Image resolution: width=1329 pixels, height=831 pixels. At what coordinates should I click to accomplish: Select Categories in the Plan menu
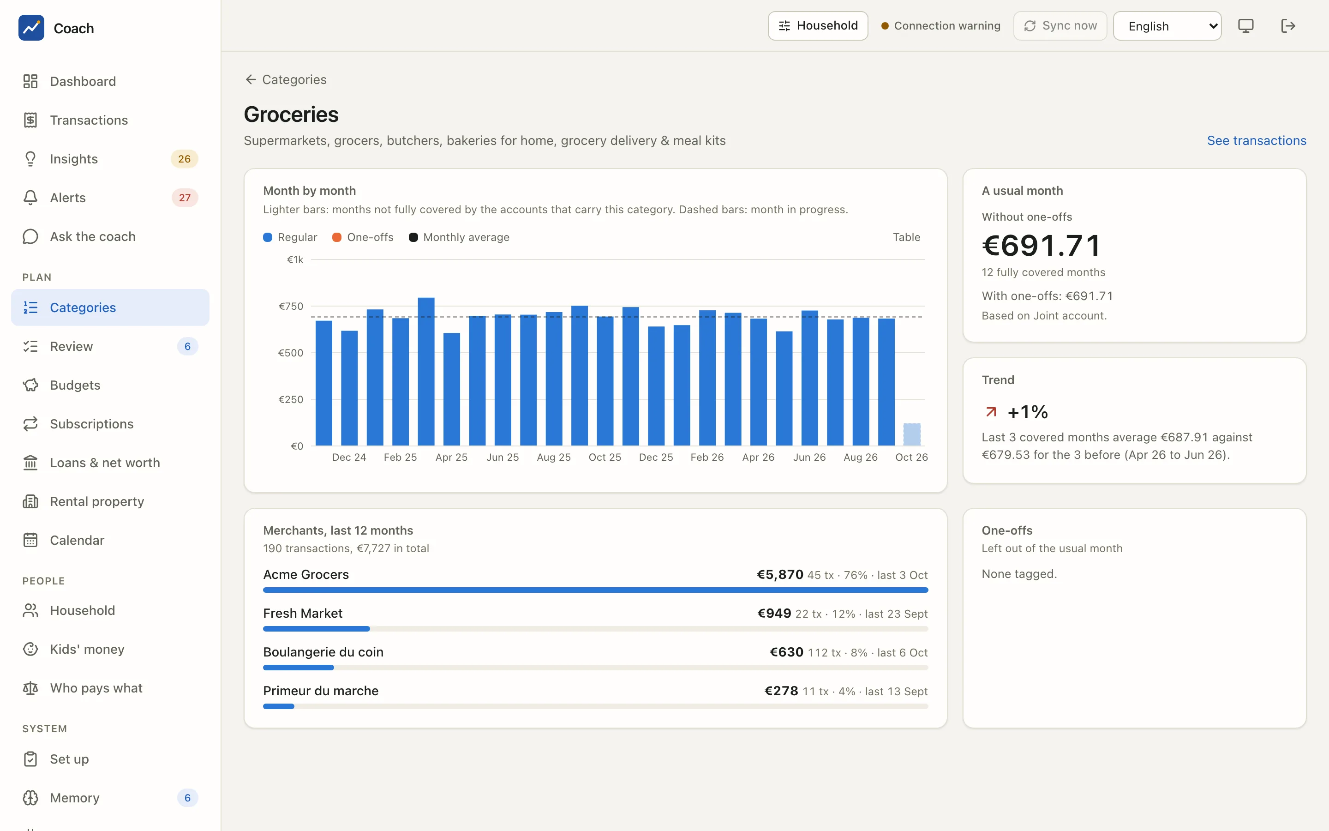pos(110,308)
